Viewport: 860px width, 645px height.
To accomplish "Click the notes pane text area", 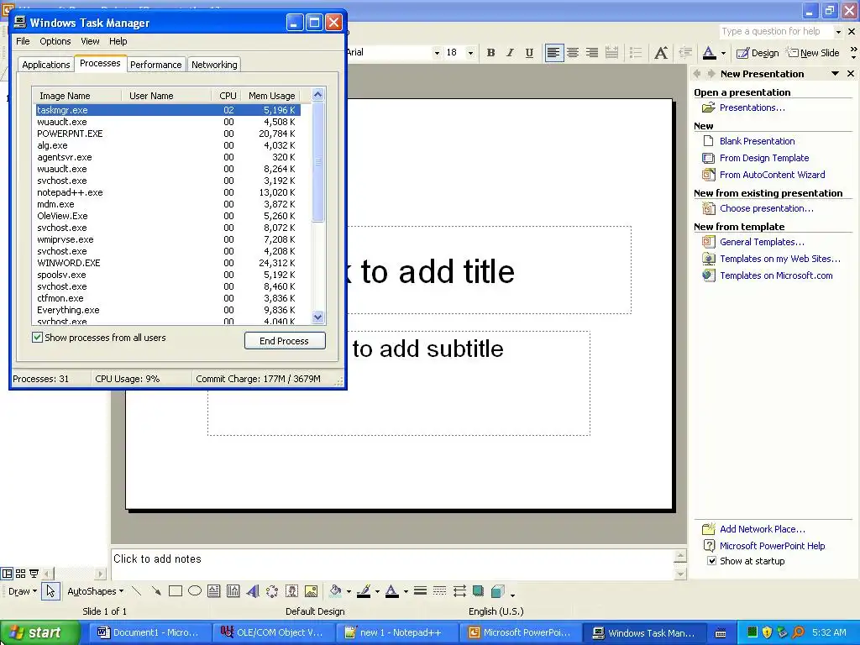I will (x=392, y=564).
